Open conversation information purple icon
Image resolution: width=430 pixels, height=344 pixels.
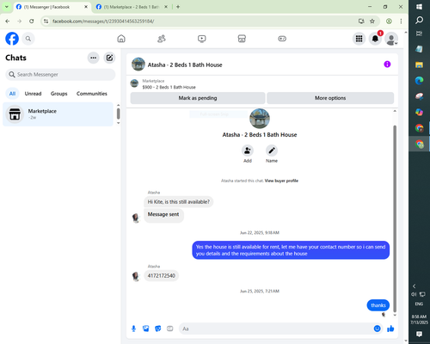pyautogui.click(x=387, y=64)
